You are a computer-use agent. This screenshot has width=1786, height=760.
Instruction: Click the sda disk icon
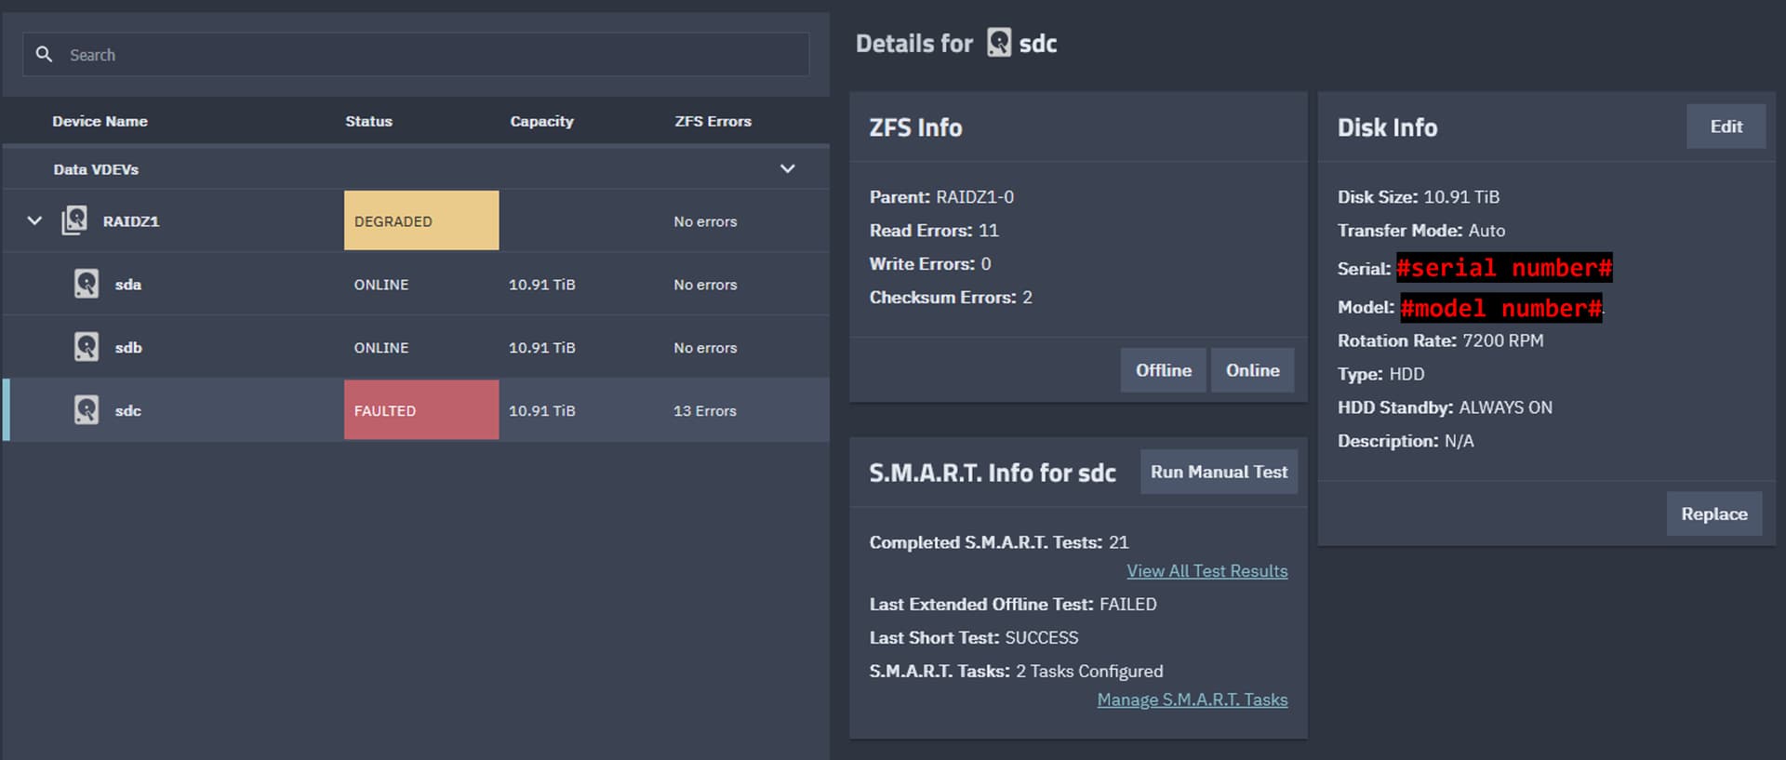87,284
